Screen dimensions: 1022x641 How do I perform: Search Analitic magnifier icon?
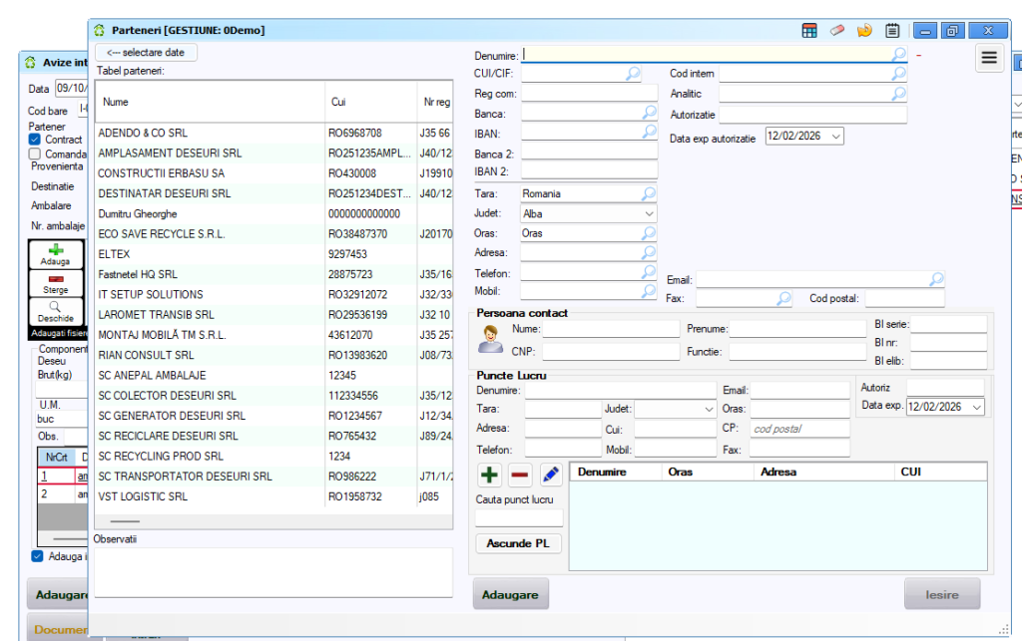tap(899, 94)
